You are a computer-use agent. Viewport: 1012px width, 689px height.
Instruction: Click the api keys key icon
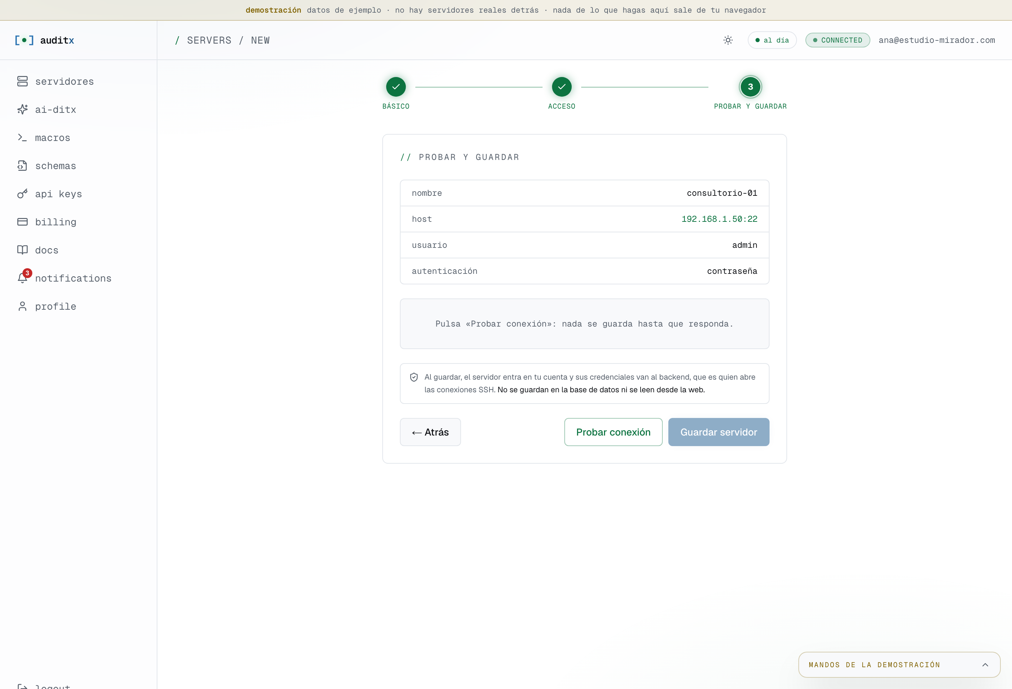[x=22, y=194]
